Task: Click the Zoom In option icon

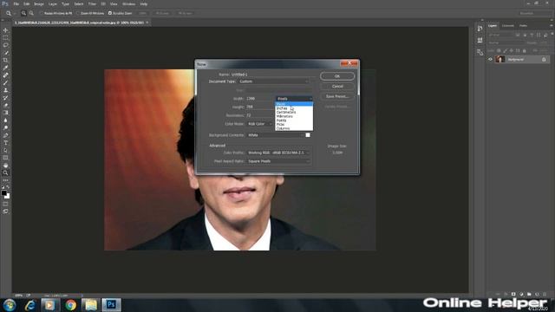Action: click(x=23, y=13)
